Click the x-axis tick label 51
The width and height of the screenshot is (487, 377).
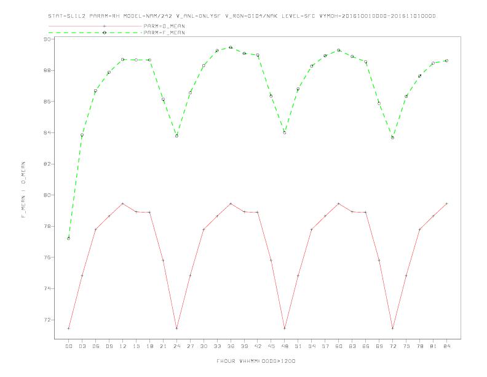tap(298, 346)
